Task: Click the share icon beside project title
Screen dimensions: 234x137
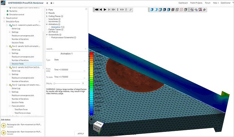Action: tap(47, 3)
